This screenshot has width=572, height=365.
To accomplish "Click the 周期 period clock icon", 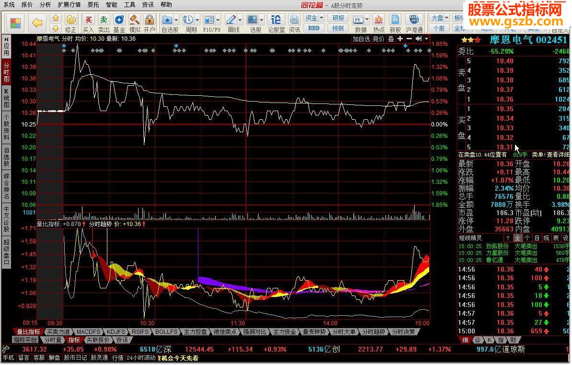I will point(188,20).
